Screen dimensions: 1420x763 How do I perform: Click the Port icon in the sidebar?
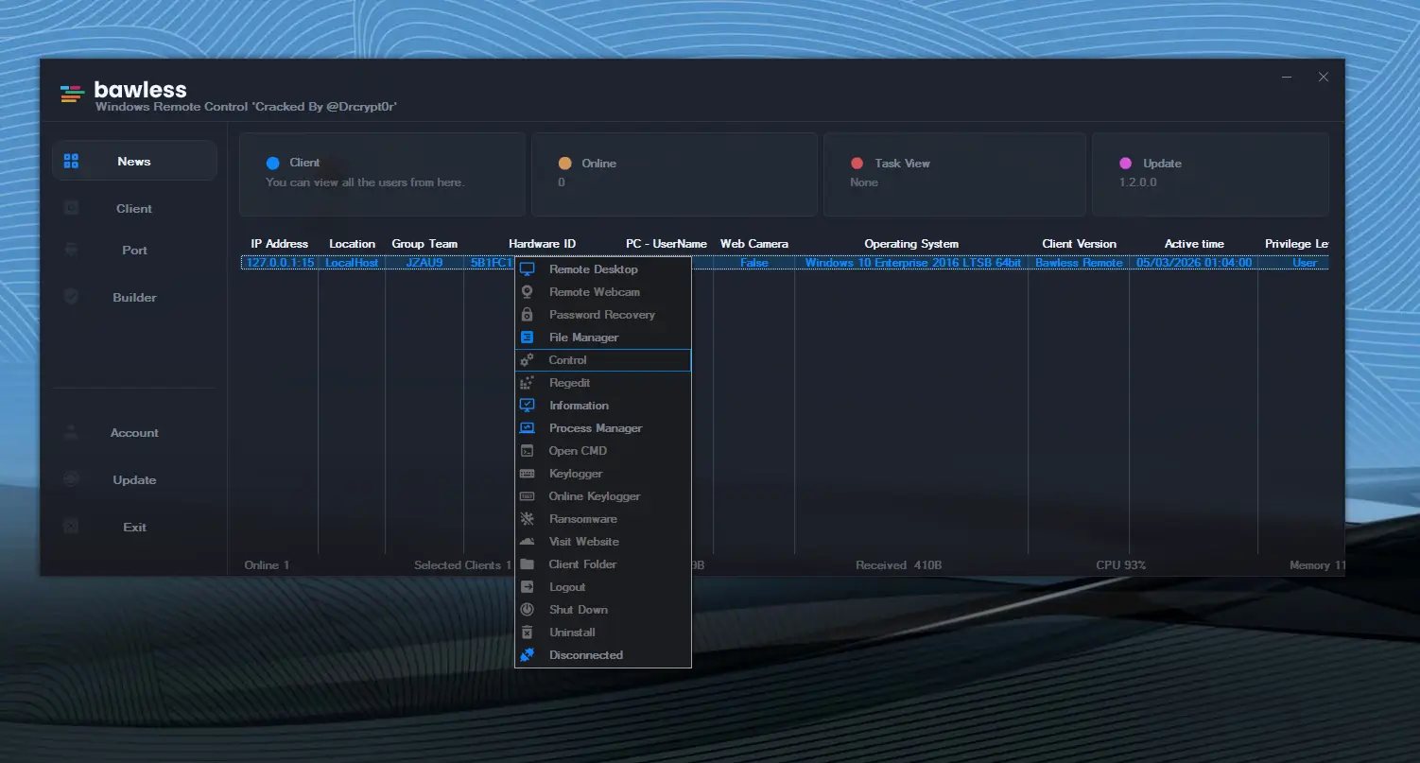(71, 250)
